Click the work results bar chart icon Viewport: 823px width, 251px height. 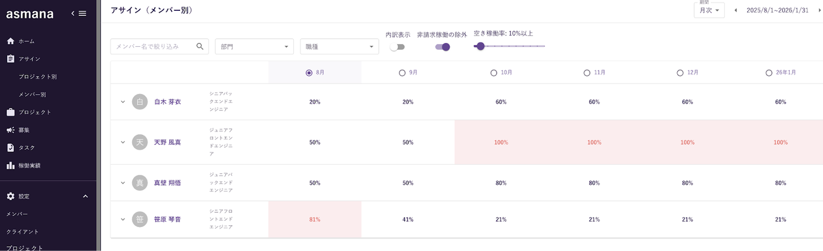tap(10, 165)
